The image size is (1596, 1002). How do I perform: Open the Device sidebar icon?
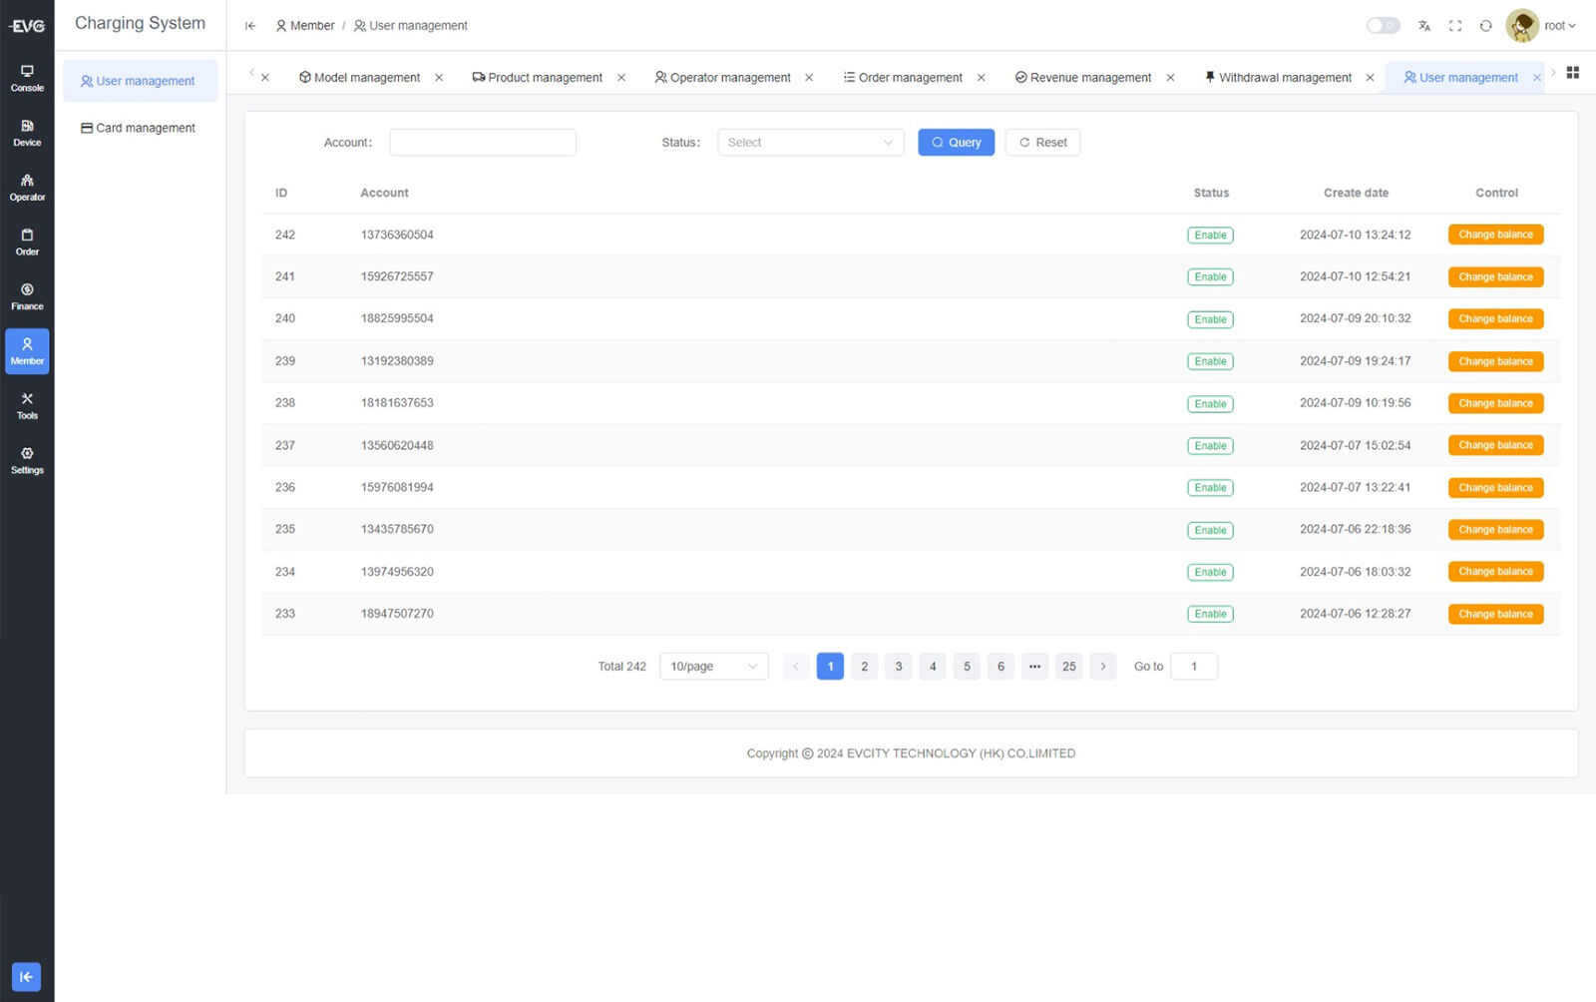tap(27, 133)
